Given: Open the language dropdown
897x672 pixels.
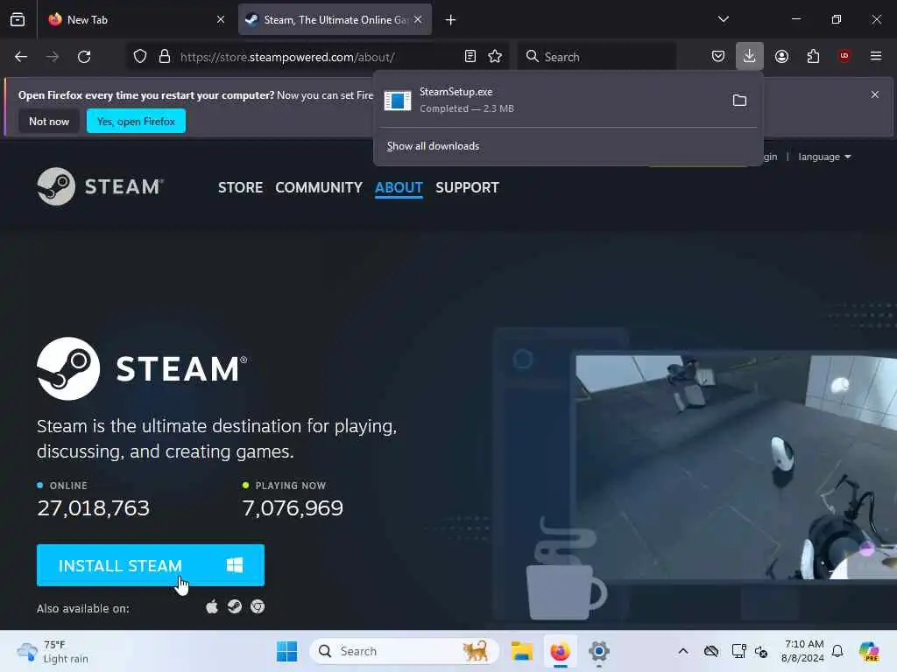Looking at the screenshot, I should (824, 157).
